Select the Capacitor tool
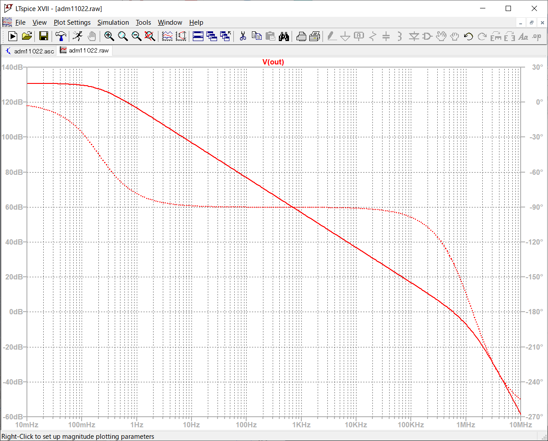The image size is (548, 441). 386,36
